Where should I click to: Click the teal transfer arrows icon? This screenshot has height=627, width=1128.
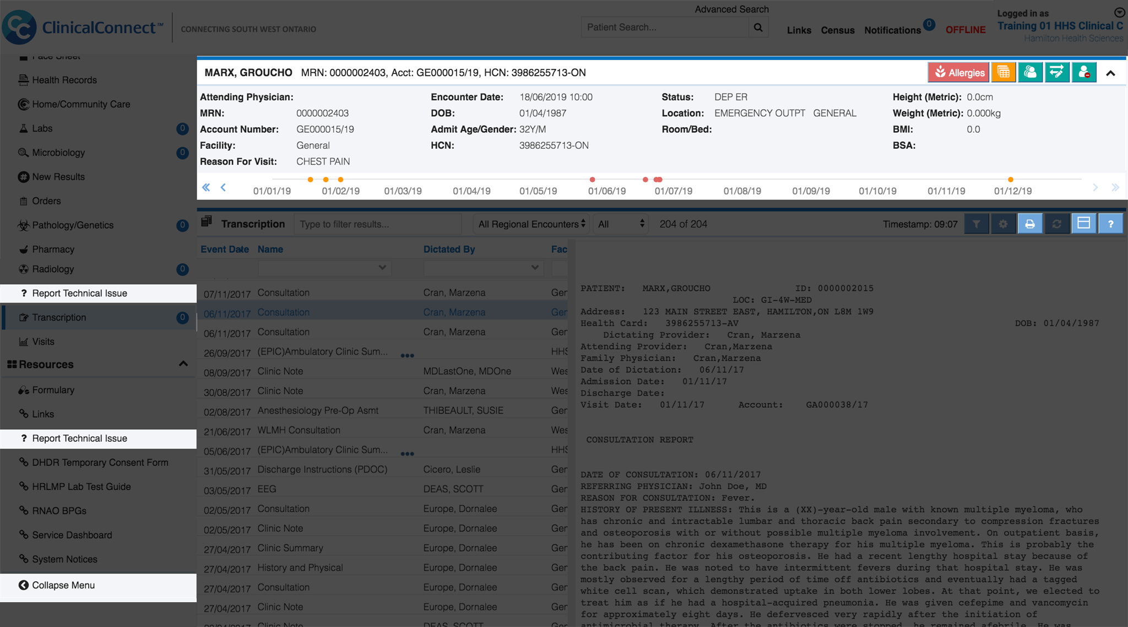[1057, 72]
